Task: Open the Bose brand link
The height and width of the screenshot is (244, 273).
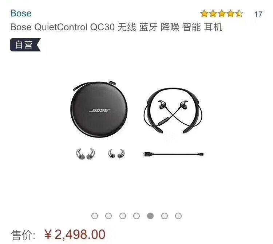Action: tap(21, 13)
